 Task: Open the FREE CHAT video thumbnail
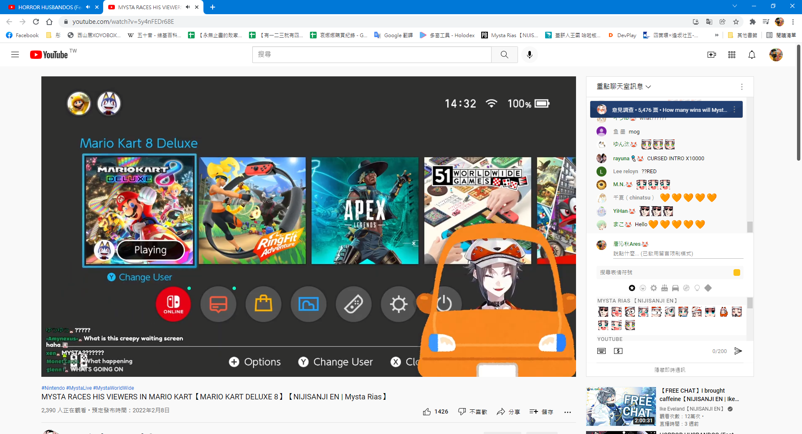tap(621, 406)
